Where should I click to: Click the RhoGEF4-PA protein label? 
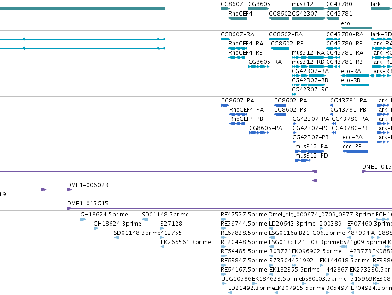247,110
